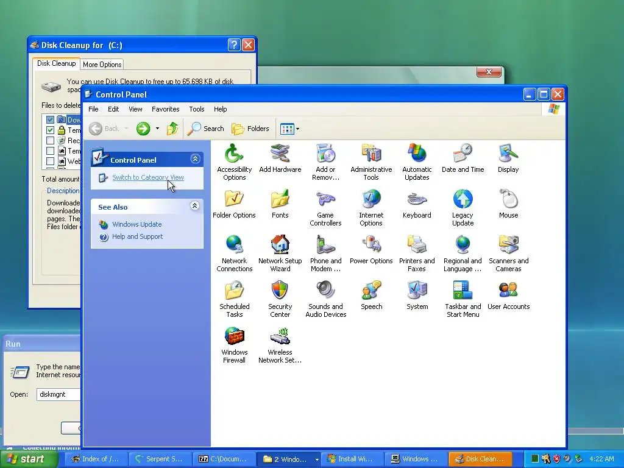This screenshot has height=468, width=624.
Task: Switch to More Options tab in Disk Cleanup
Action: (x=102, y=65)
